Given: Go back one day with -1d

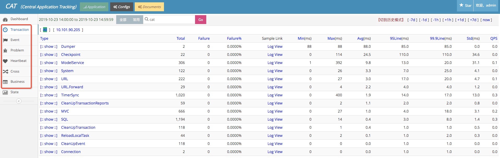Looking at the screenshot, I should [x=424, y=20].
